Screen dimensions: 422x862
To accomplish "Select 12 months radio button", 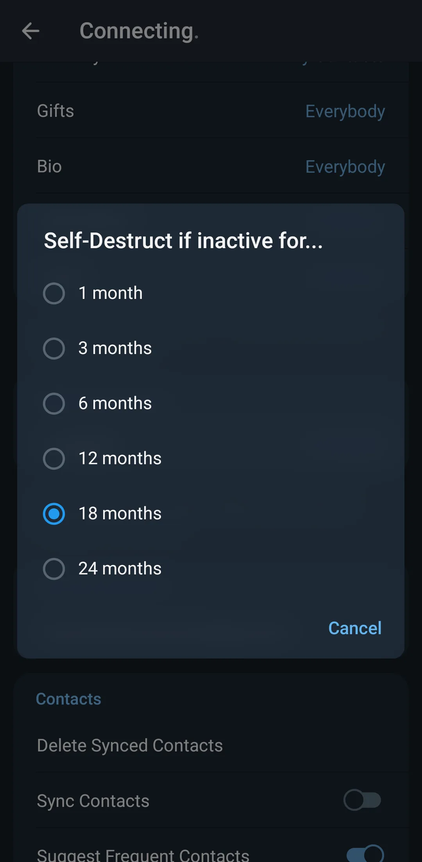I will coord(54,459).
